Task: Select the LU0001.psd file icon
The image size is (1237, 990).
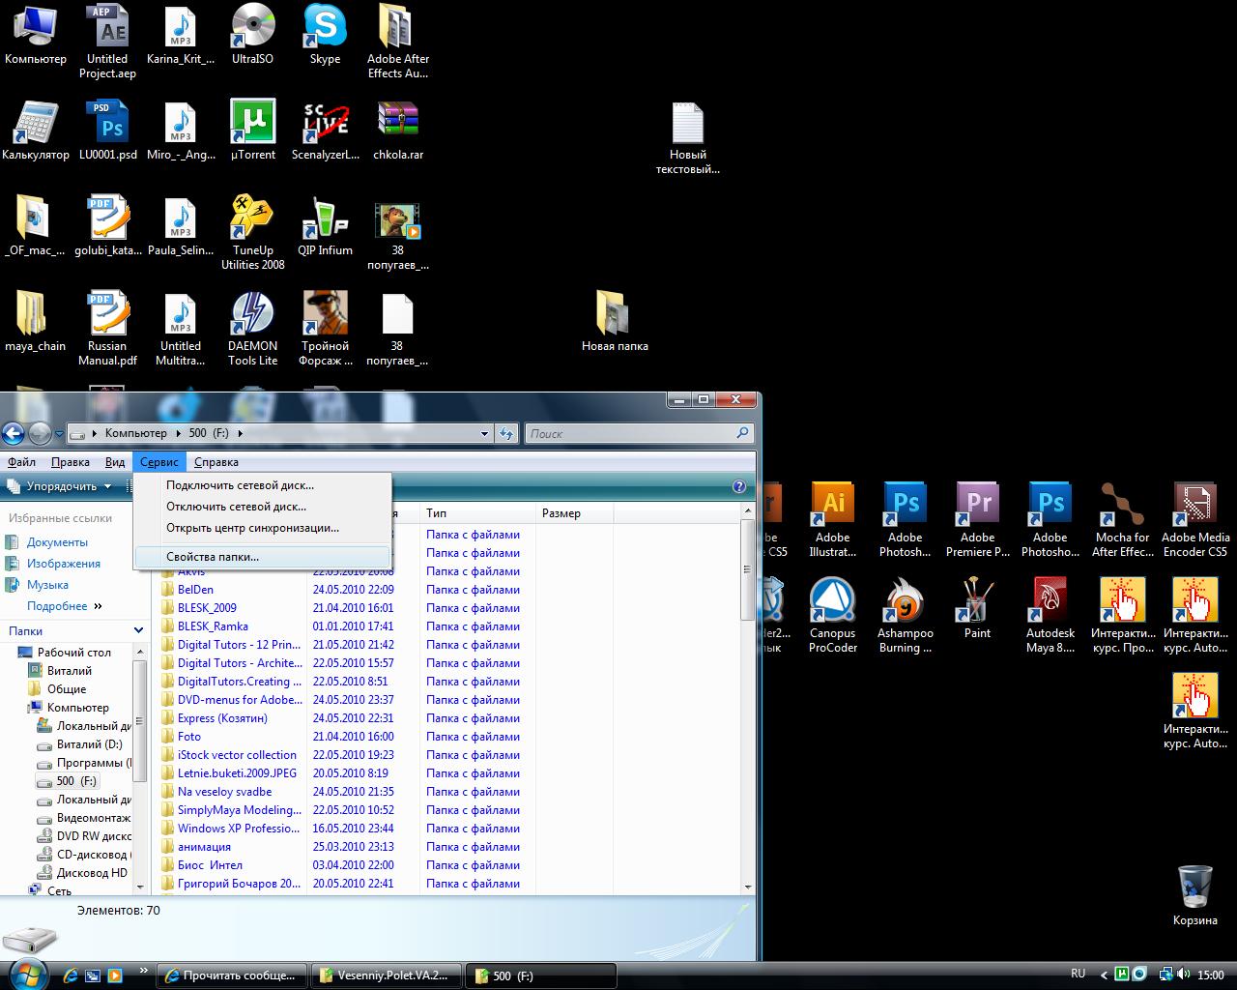Action: [108, 131]
